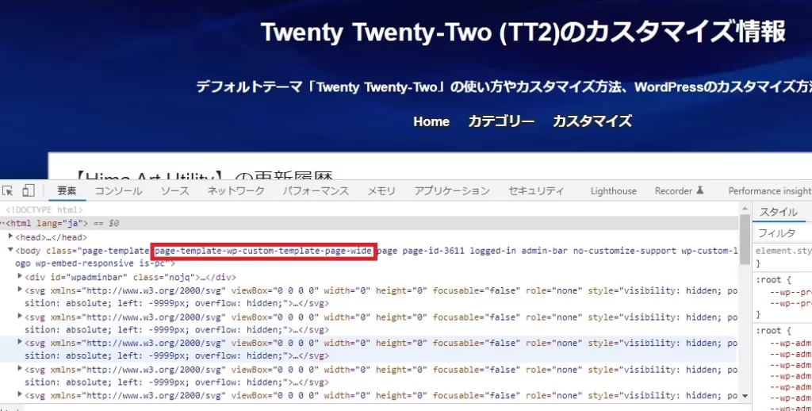Click the Twenty Twenty-Two site title
Image resolution: width=812 pixels, height=411 pixels.
coord(523,32)
